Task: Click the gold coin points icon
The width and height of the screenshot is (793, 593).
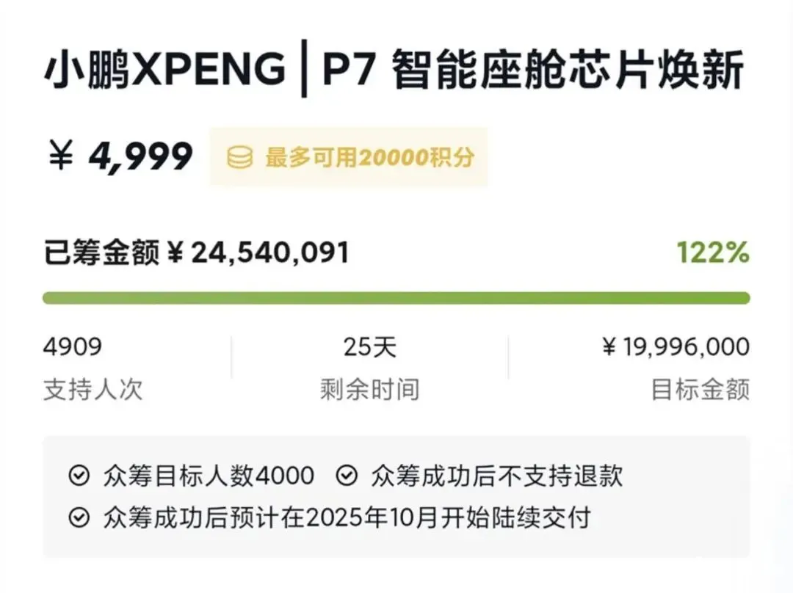Action: click(x=239, y=157)
